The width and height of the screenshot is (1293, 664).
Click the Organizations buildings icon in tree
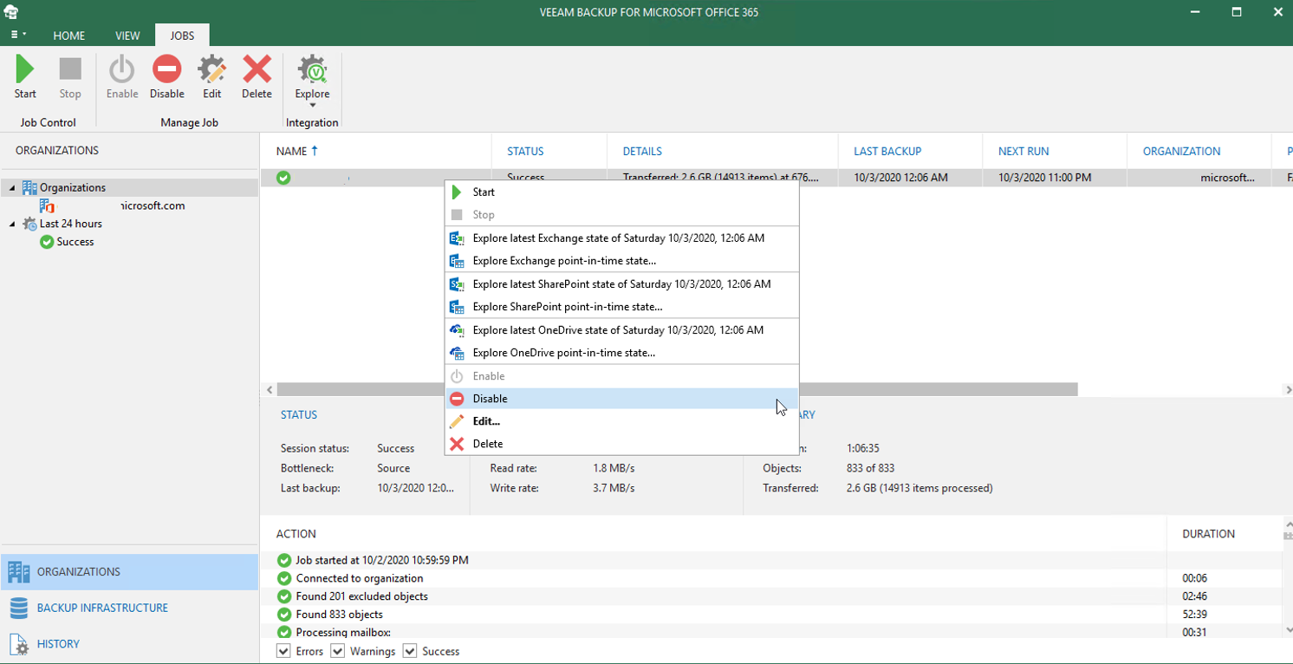[x=29, y=188]
